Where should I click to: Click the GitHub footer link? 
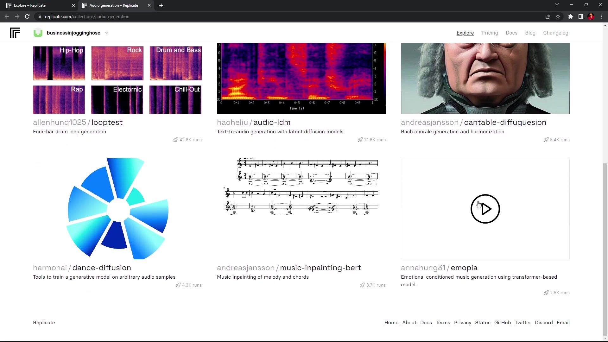click(502, 322)
